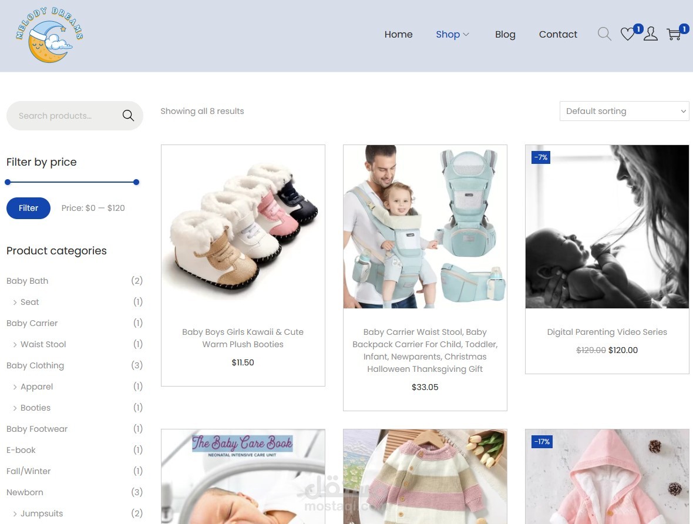Click the Product categories heading
Screen dimensions: 693x524
(56, 251)
